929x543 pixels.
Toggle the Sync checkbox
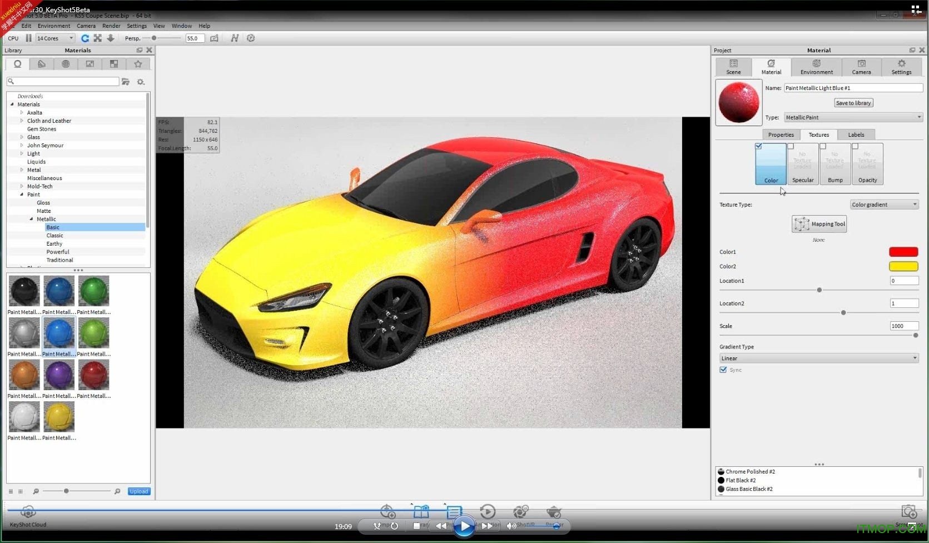point(723,370)
